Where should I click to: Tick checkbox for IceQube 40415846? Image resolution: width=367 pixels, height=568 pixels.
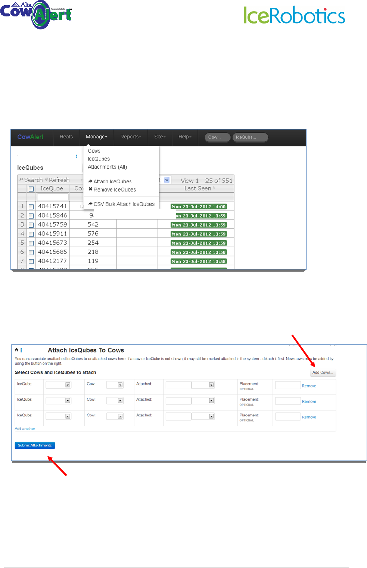(x=31, y=216)
